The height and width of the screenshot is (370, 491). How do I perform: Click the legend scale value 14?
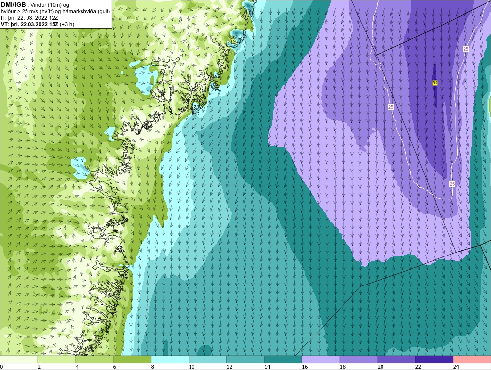pyautogui.click(x=267, y=367)
